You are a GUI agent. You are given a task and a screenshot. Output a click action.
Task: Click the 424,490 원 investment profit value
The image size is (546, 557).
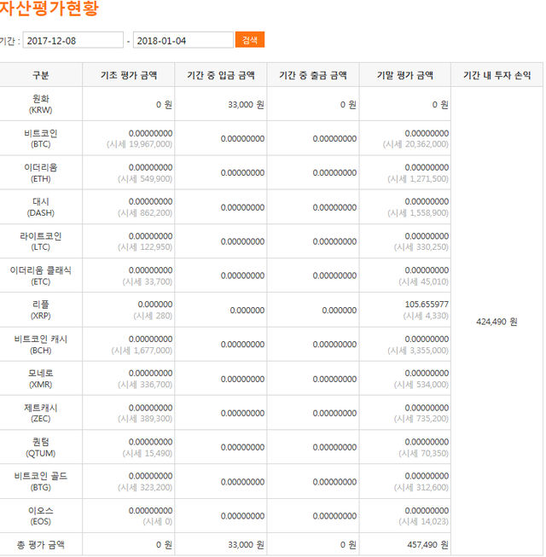coord(497,322)
